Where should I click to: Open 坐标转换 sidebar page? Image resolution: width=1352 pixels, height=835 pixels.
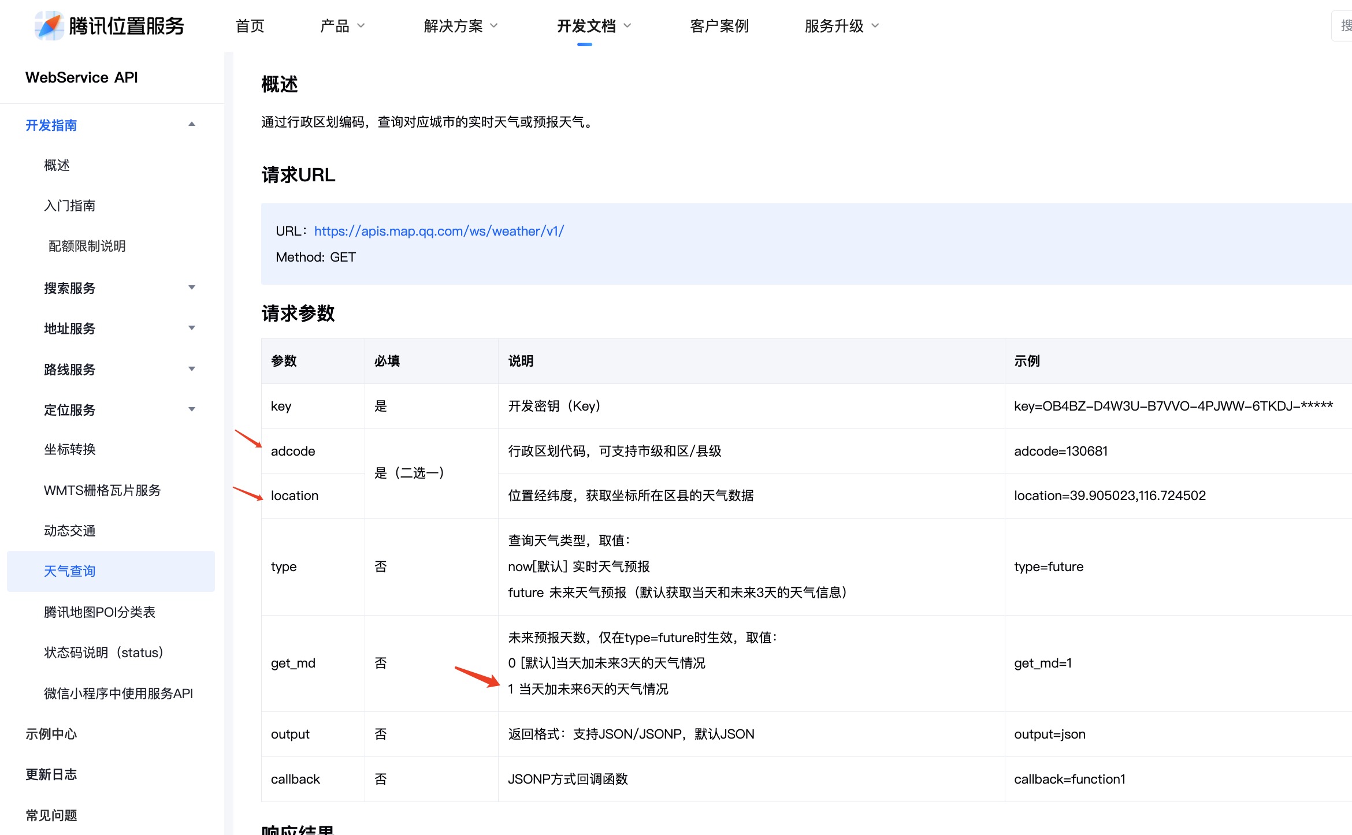point(69,449)
